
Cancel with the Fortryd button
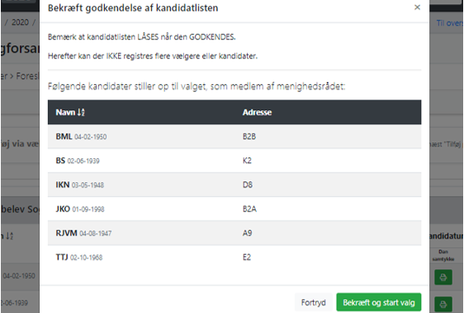click(314, 302)
